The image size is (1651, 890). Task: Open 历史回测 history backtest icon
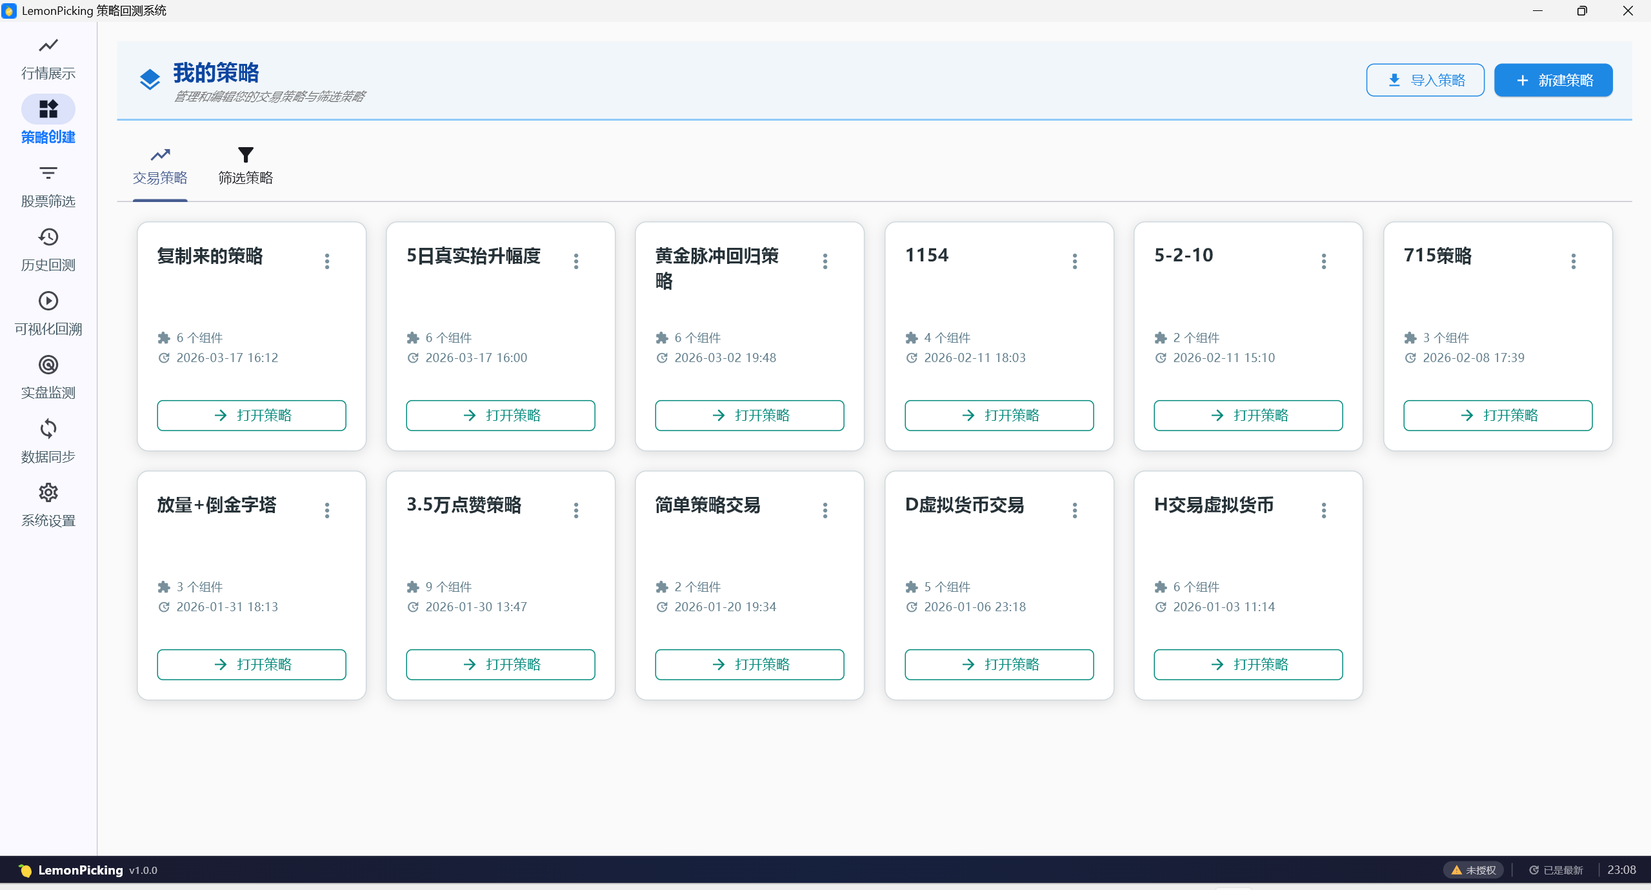click(48, 237)
